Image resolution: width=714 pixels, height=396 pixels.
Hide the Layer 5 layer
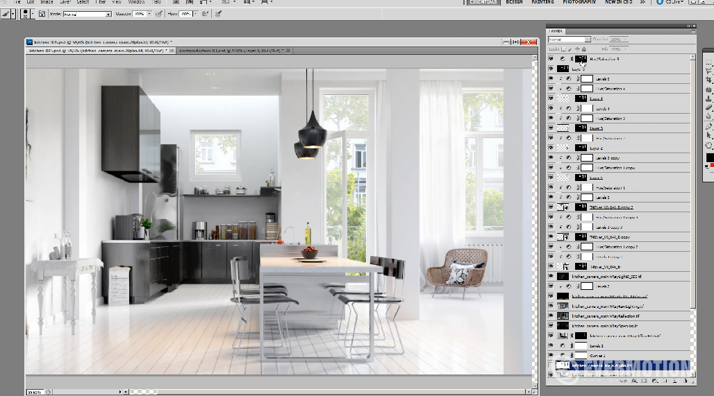[551, 69]
